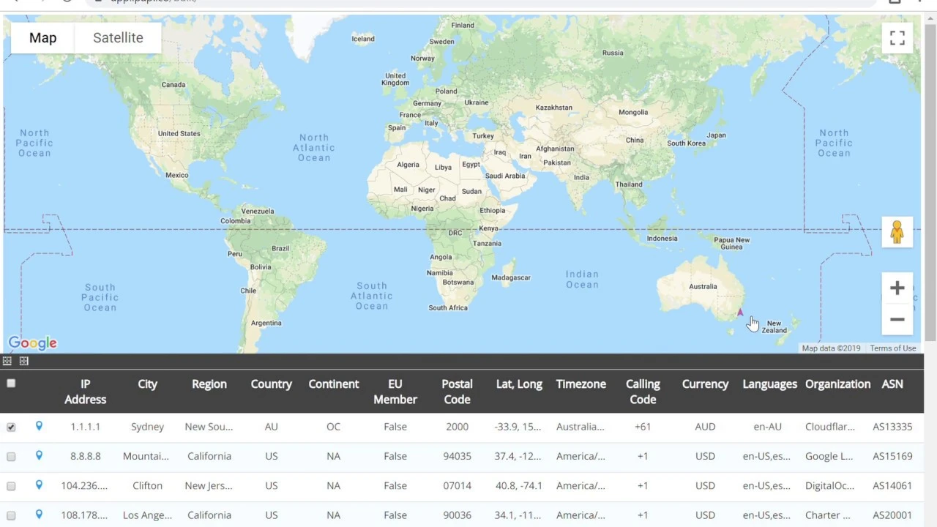Screen dimensions: 937x527
Task: Click the map pin for IP 8.8.8.8
Action: coord(39,455)
